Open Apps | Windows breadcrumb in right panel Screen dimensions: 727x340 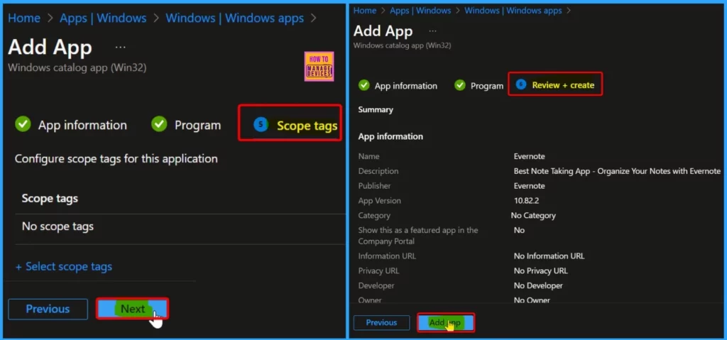[420, 10]
